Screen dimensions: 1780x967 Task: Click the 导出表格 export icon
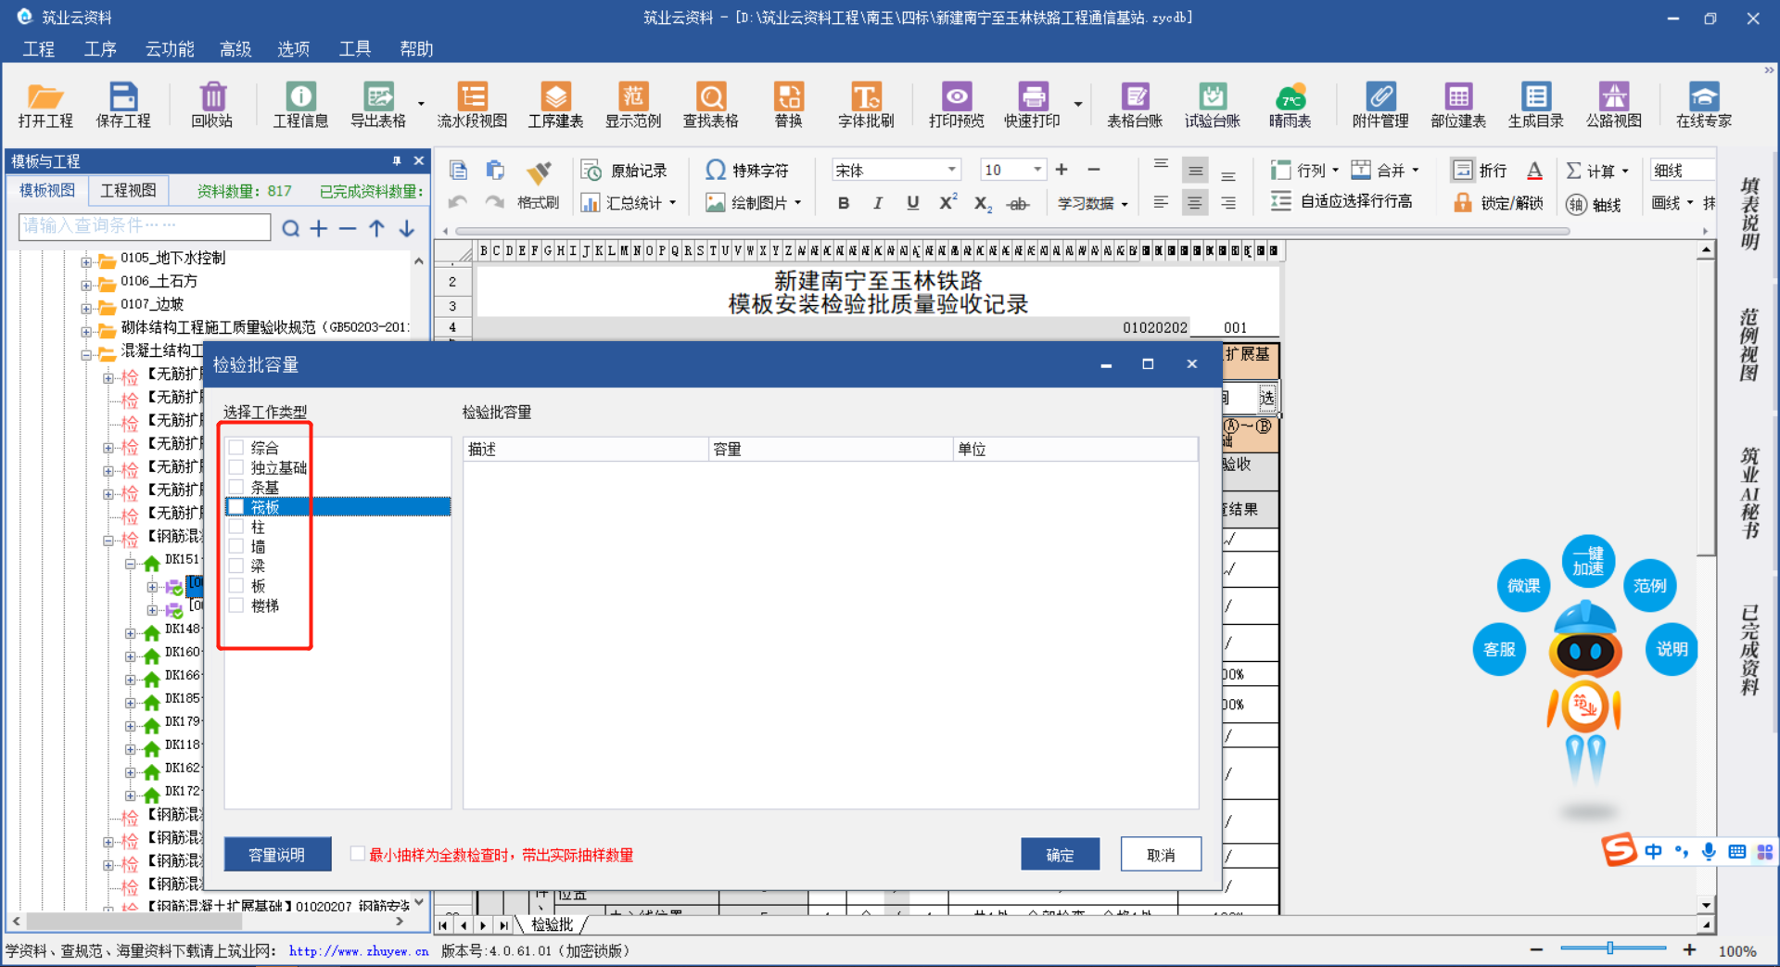[x=378, y=104]
